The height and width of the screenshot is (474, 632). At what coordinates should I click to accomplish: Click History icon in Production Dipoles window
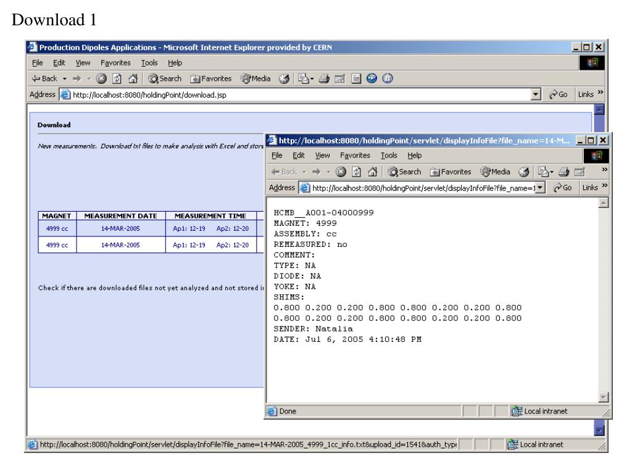(284, 78)
